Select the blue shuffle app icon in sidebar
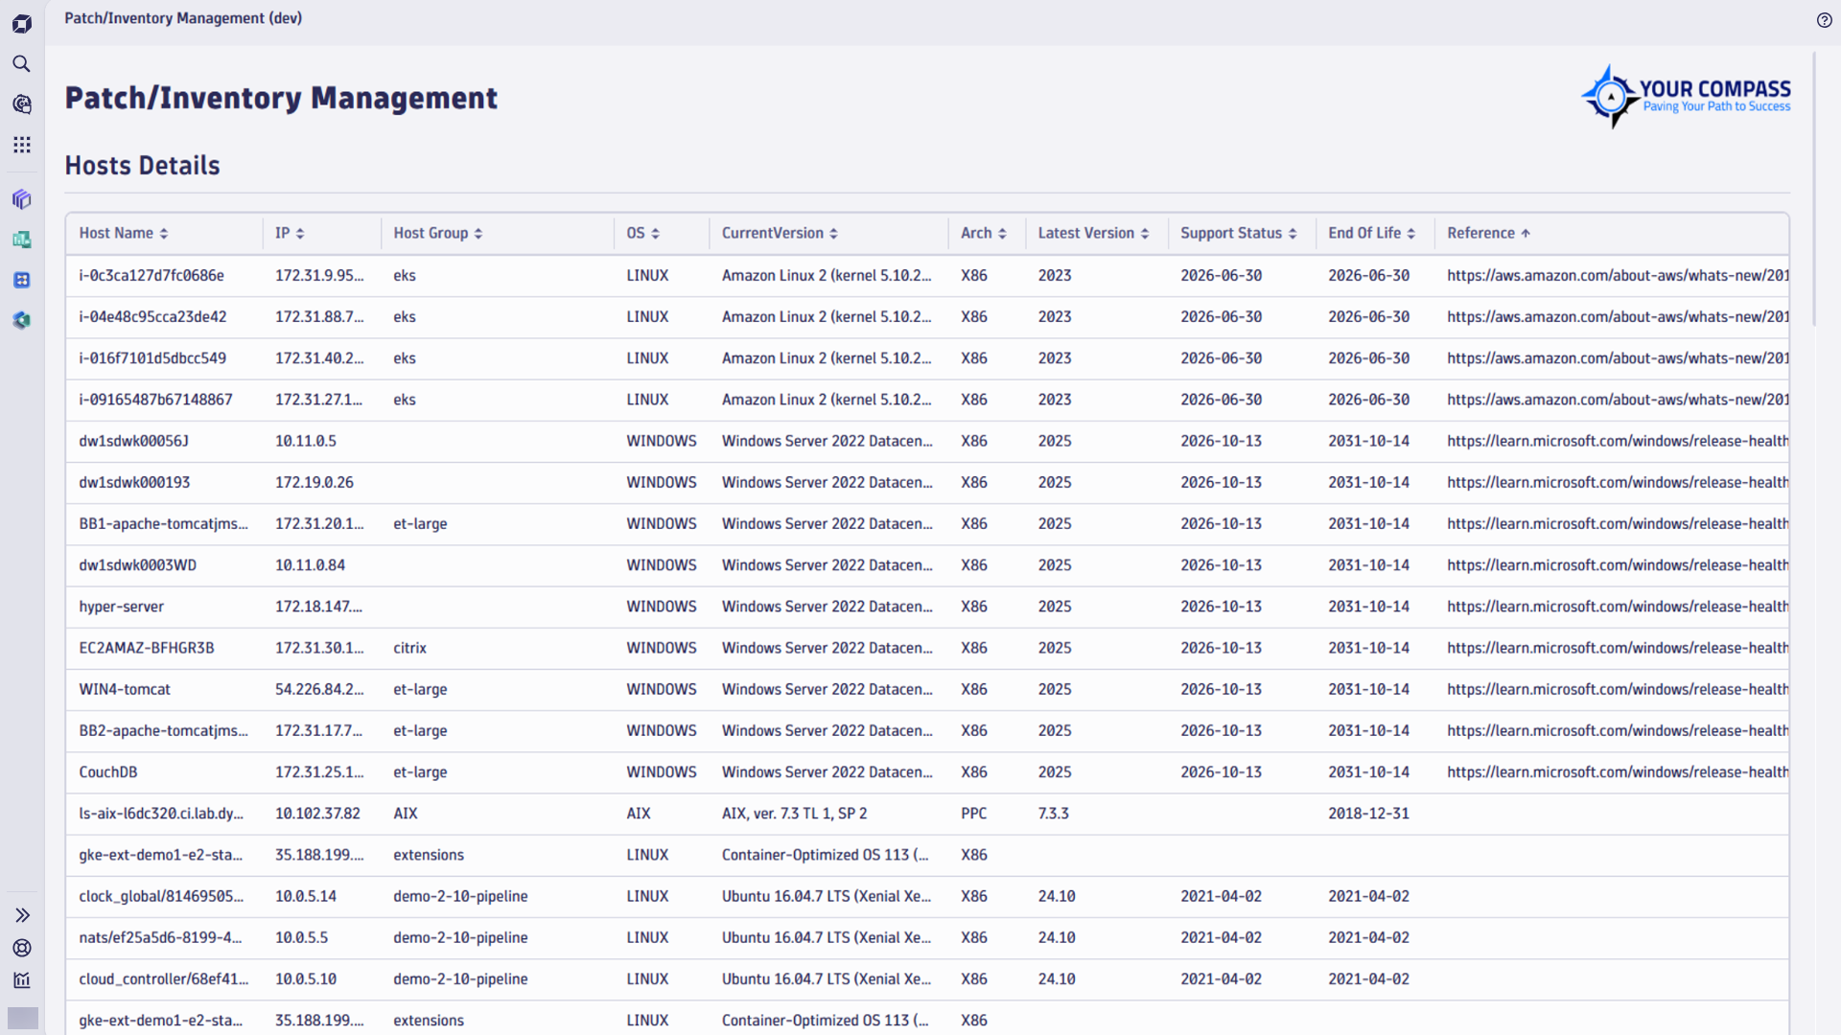The width and height of the screenshot is (1841, 1035). (21, 280)
